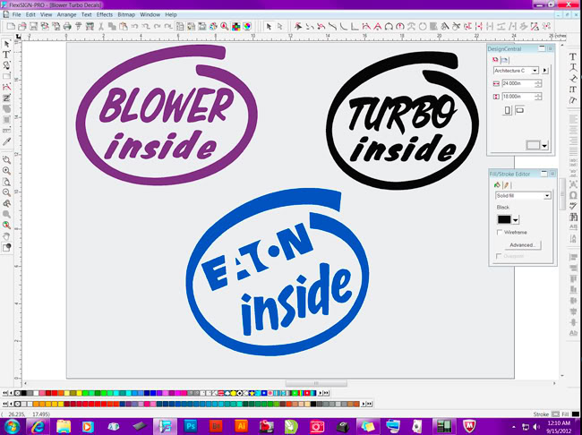Image resolution: width=582 pixels, height=435 pixels.
Task: Switch to stroke pen tab in Fill/Stroke Editor
Action: point(504,184)
